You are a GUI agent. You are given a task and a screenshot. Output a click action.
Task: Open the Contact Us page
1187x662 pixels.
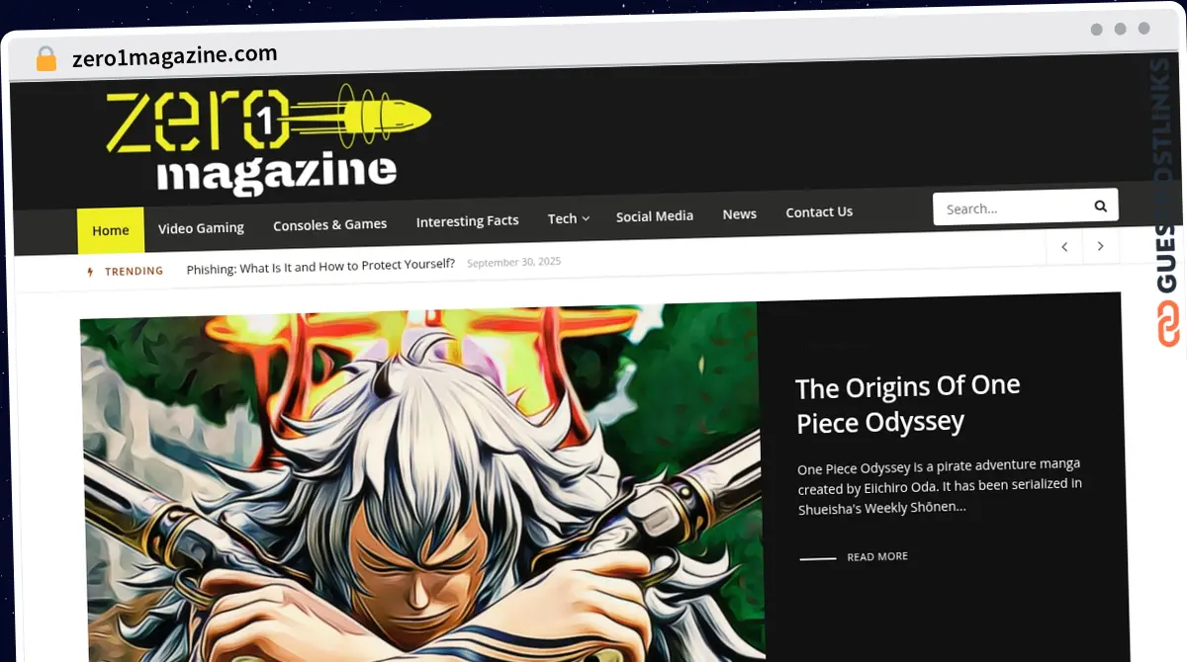(819, 211)
